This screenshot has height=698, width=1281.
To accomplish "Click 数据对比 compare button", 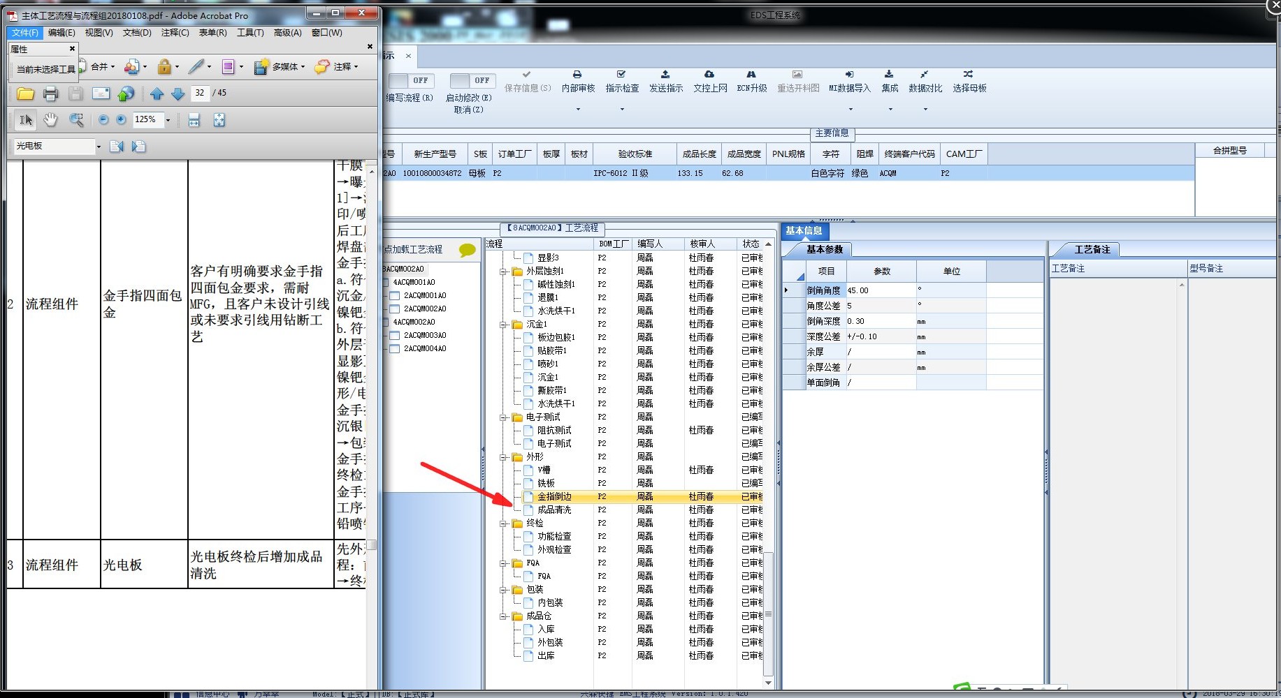I will point(925,82).
